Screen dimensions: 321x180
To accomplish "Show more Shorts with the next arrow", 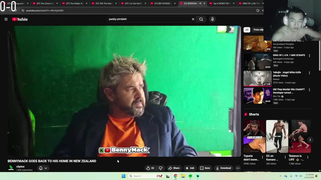I will coord(310,140).
